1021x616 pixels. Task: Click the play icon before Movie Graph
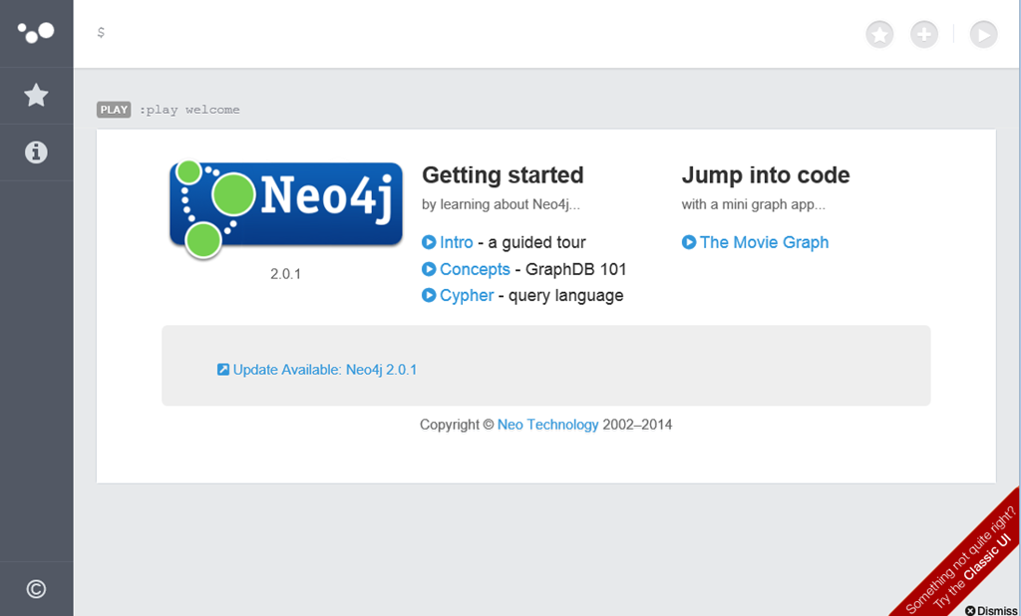(x=689, y=242)
